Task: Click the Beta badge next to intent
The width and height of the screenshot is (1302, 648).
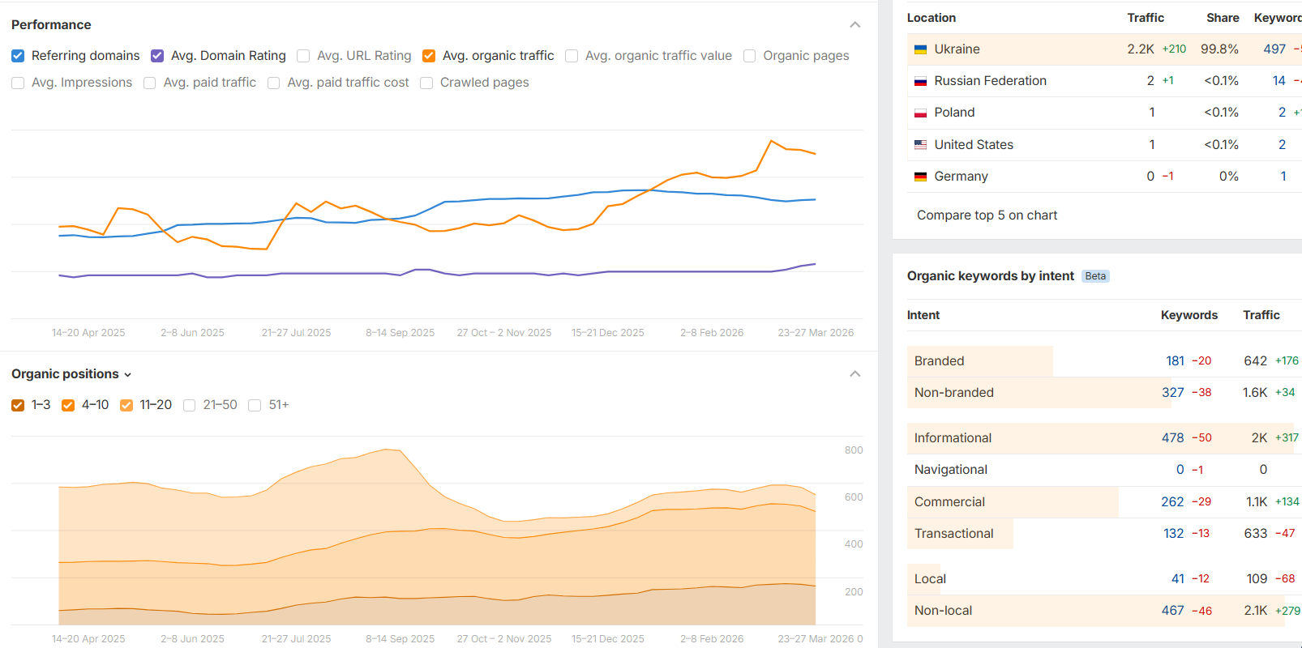Action: coord(1095,276)
